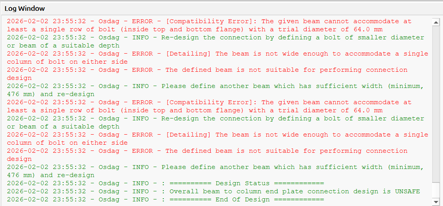443x206 pixels.
Task: Select the second Compatibility Error log entry
Action: (209, 106)
